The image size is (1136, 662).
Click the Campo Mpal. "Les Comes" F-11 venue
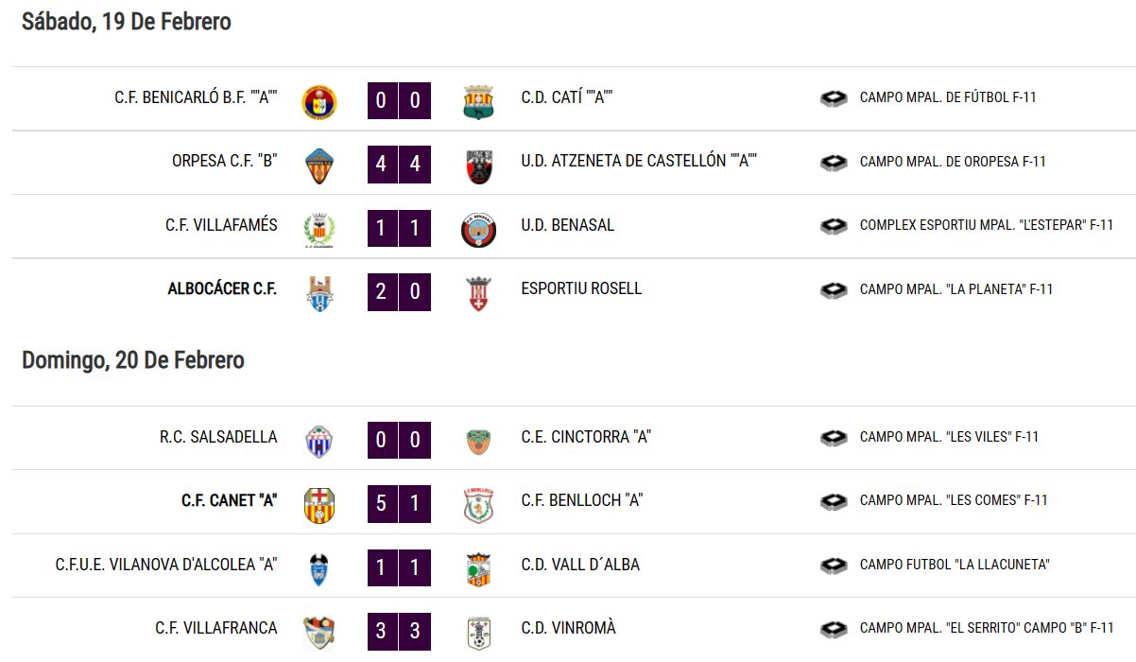click(954, 500)
